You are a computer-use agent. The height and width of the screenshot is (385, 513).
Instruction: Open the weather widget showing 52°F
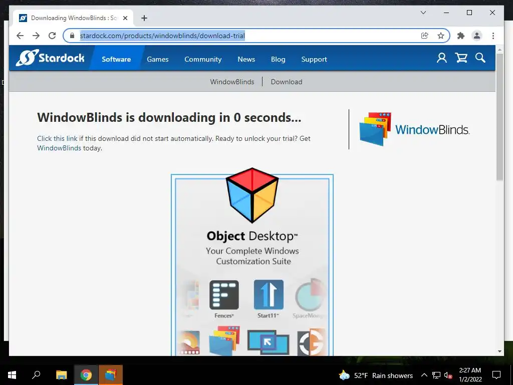(x=376, y=375)
